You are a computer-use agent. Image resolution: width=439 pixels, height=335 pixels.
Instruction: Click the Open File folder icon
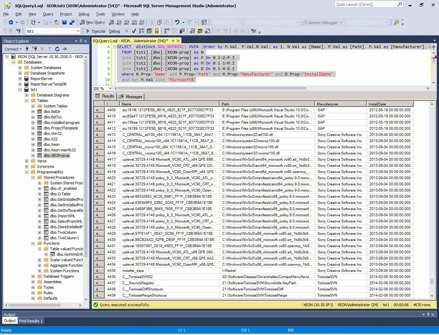[x=57, y=22]
